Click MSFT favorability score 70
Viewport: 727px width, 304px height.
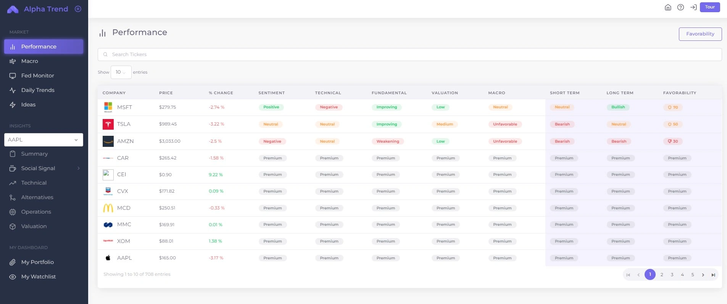pos(673,108)
